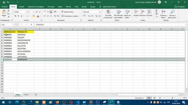
Task: Click the Compartir button
Action: (179, 7)
